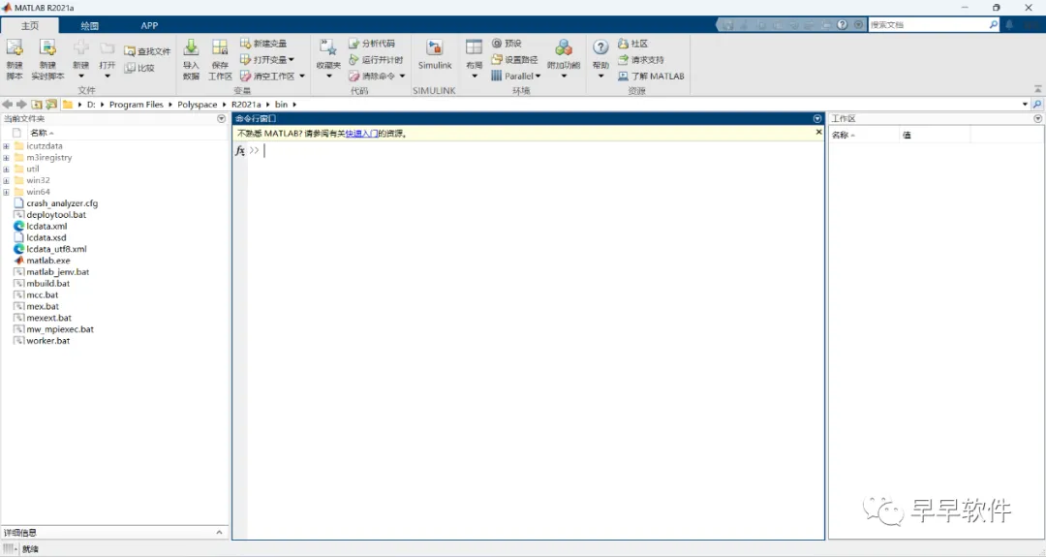Expand the win32 folder
1046x557 pixels.
click(x=6, y=180)
